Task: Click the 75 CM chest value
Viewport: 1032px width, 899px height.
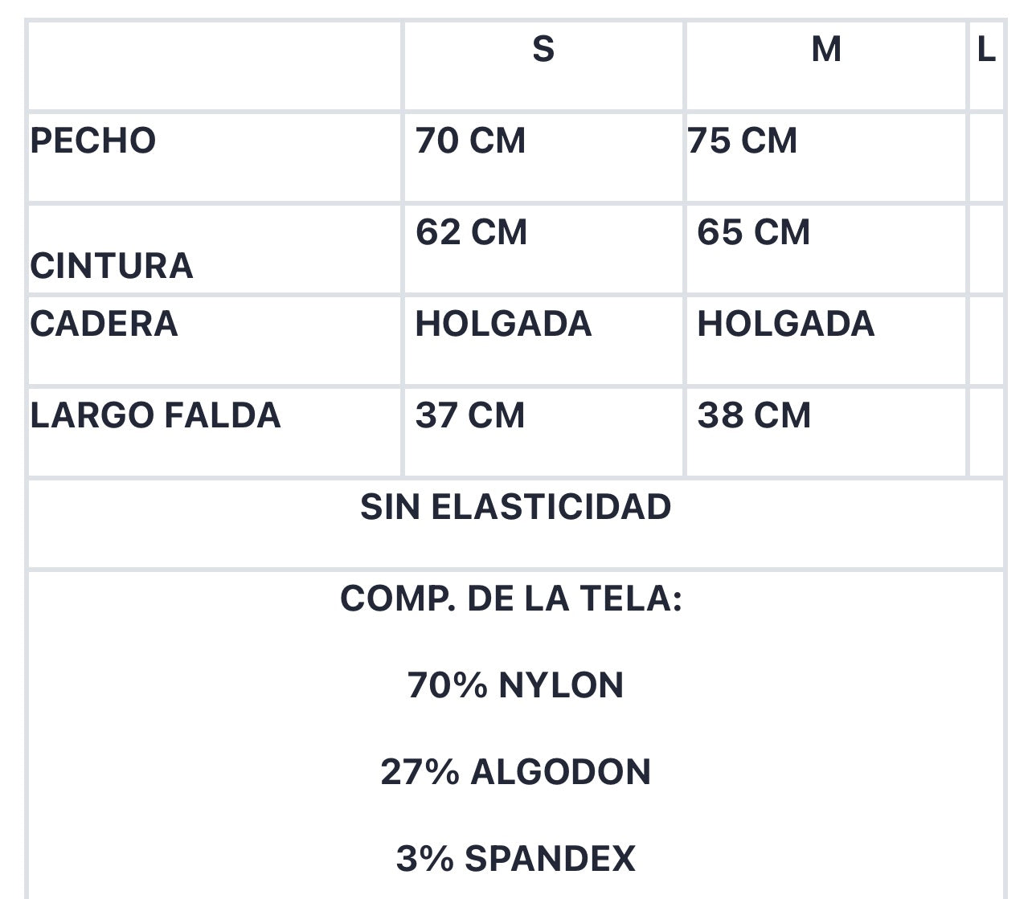Action: 743,141
